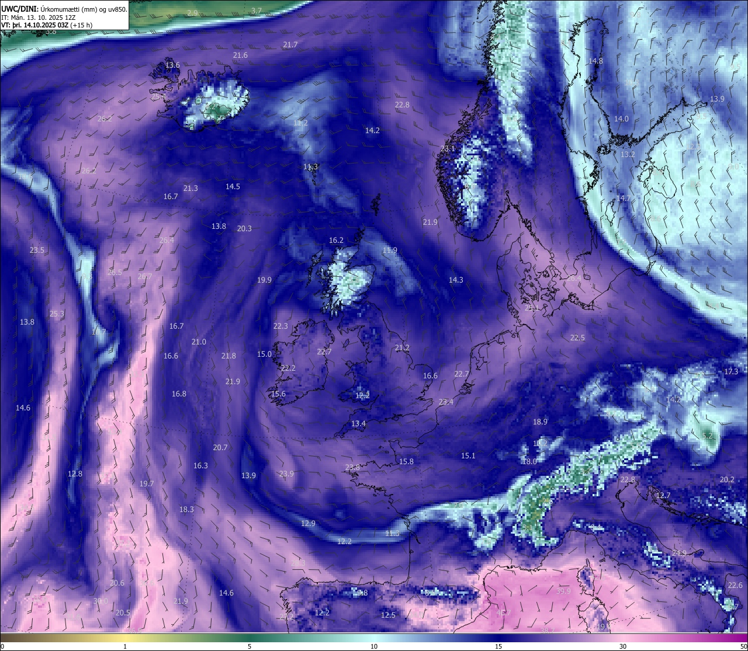748x651 pixels.
Task: Click the value 20.2 near the right edge
Action: [x=727, y=479]
